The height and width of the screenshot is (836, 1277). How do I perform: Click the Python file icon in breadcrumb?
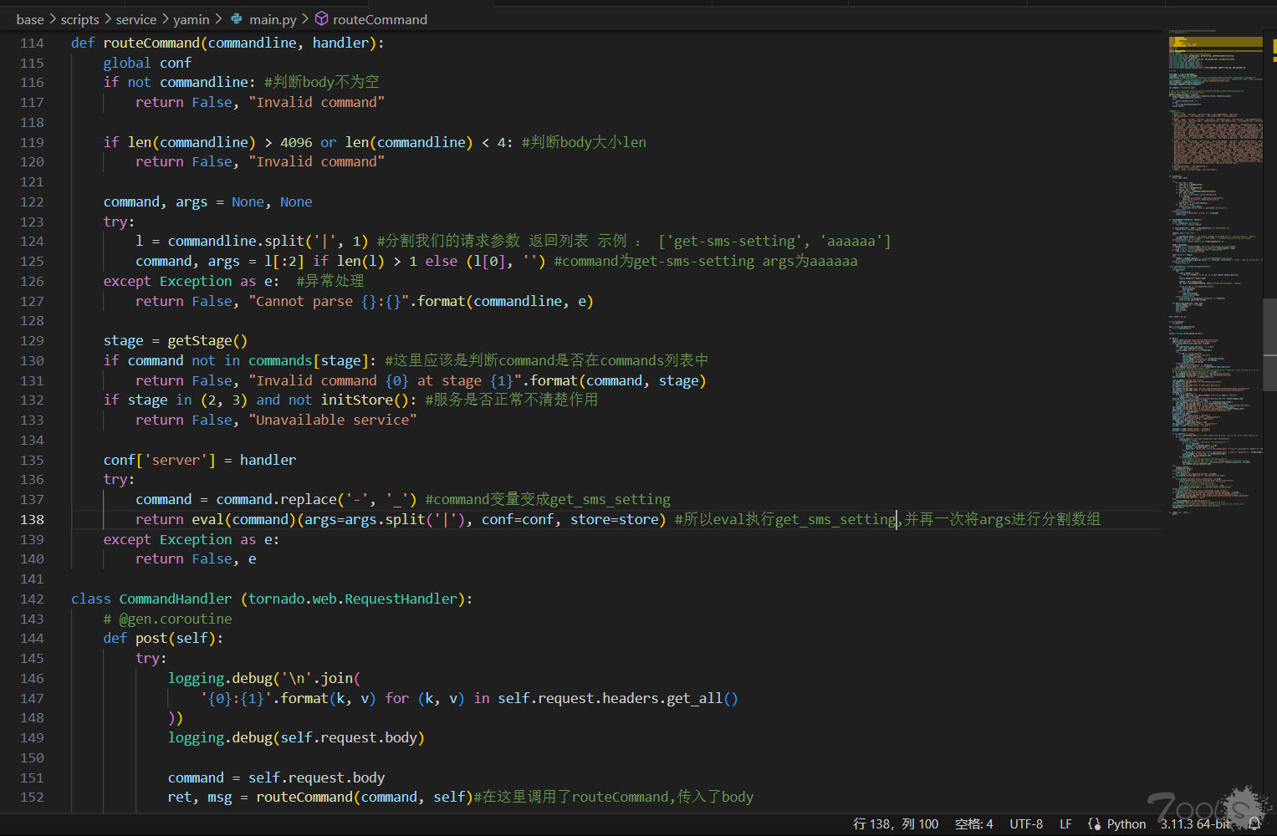point(237,19)
